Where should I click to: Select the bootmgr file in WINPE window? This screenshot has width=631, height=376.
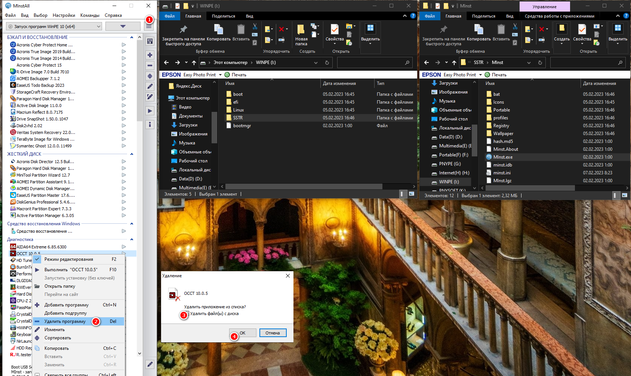[242, 126]
